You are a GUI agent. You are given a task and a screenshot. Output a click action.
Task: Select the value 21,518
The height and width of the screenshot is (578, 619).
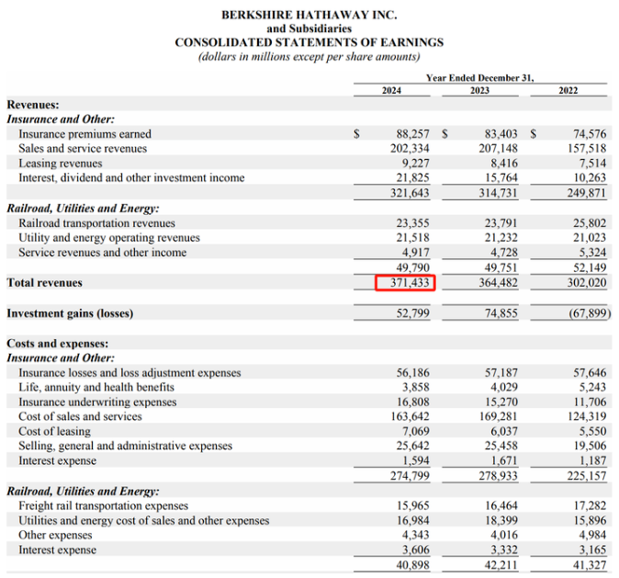[x=413, y=238]
